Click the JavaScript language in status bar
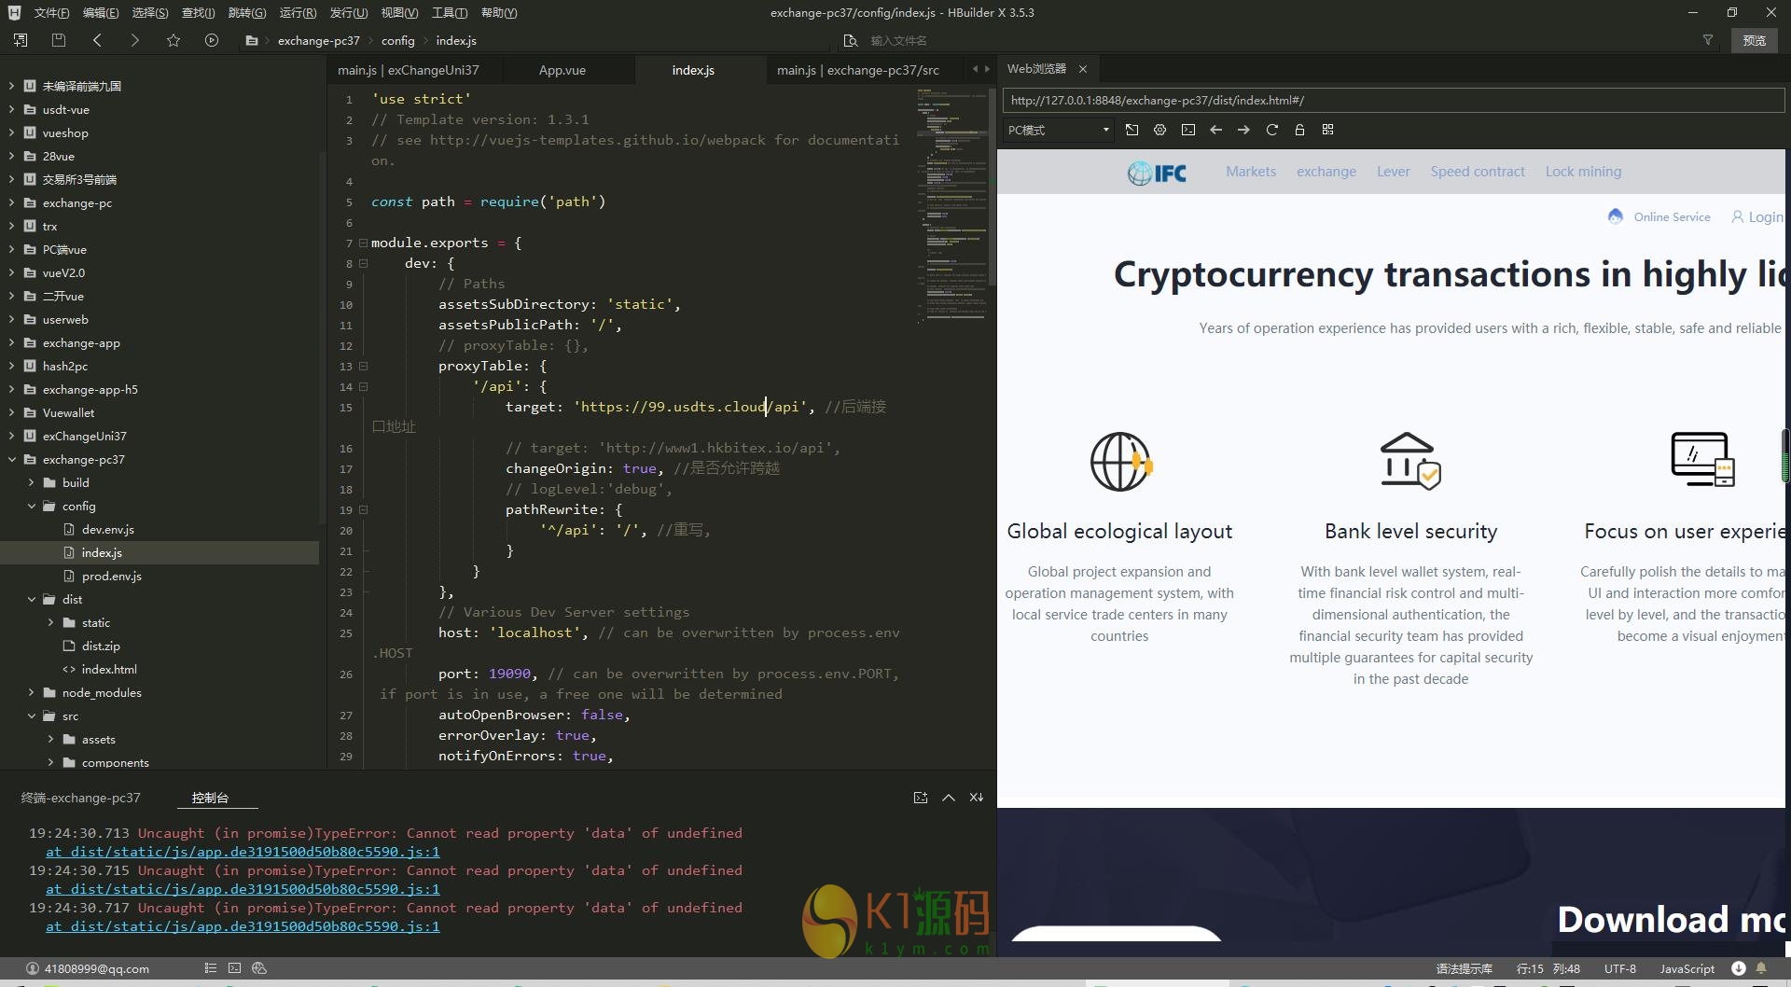The width and height of the screenshot is (1791, 987). pyautogui.click(x=1687, y=968)
